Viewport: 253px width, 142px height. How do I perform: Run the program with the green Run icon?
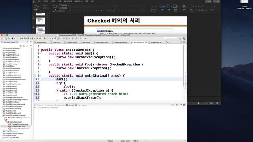[25, 39]
